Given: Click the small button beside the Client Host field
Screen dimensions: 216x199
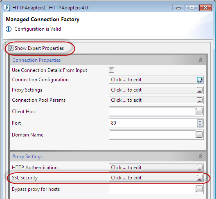Looking at the screenshot, I should click(199, 111).
